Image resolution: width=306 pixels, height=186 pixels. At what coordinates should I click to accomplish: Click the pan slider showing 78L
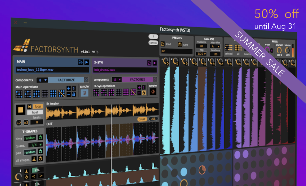tap(38, 170)
